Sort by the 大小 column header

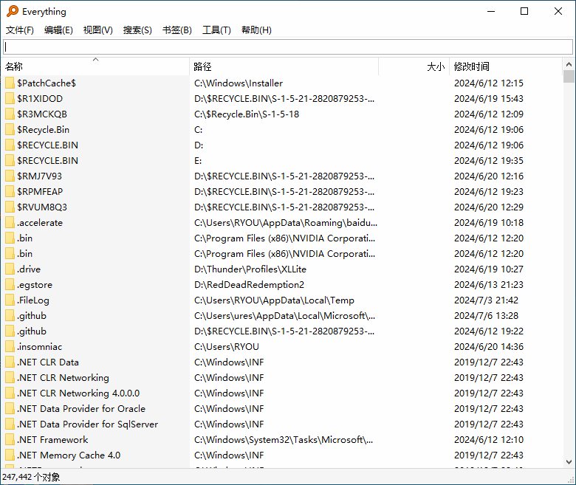tap(414, 66)
